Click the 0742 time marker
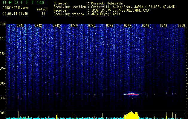Viewport: 188px width, 119px height. 38,26
